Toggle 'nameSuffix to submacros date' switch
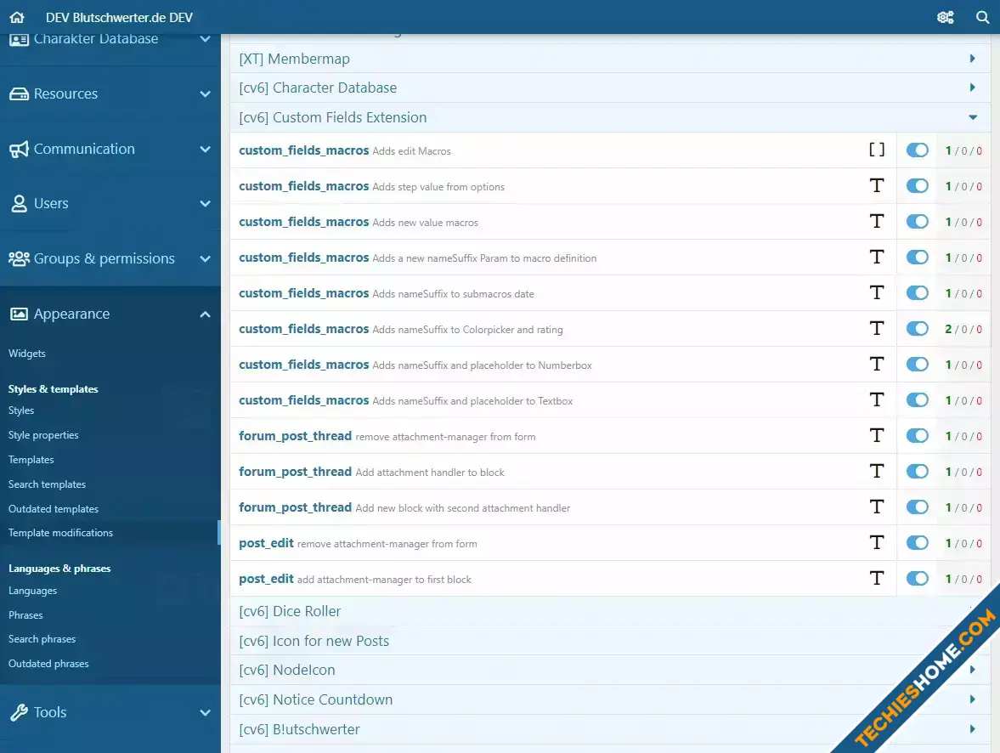This screenshot has height=753, width=1000. 917,293
